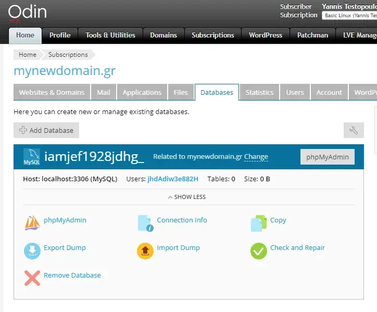The height and width of the screenshot is (312, 377).
Task: Click the MySQL dolphin database icon
Action: pyautogui.click(x=32, y=157)
